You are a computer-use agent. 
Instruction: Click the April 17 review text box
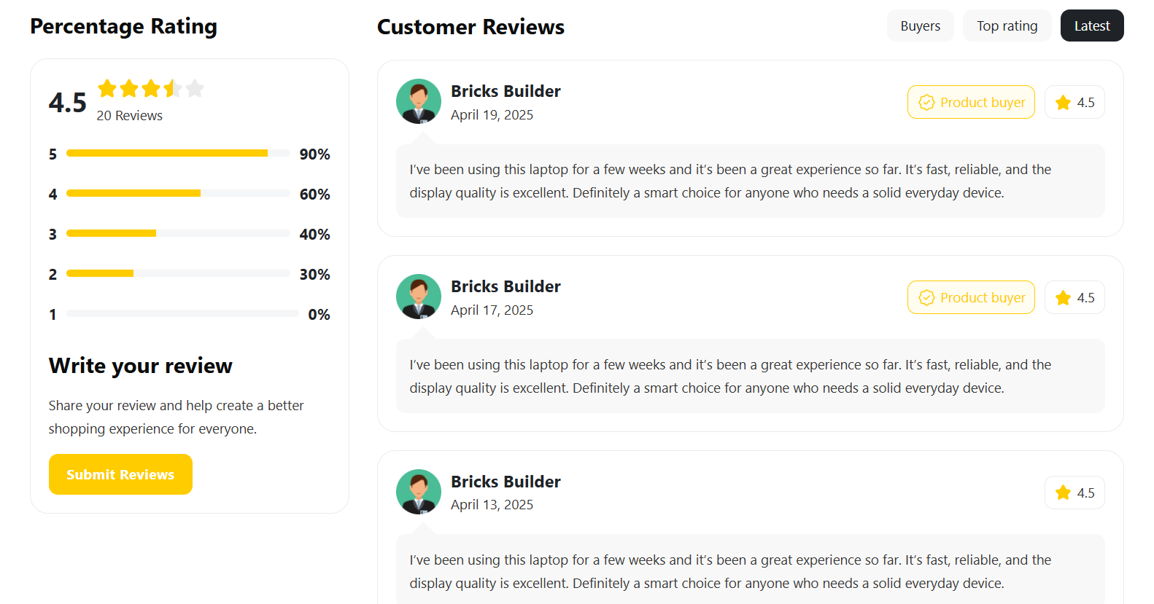[750, 376]
